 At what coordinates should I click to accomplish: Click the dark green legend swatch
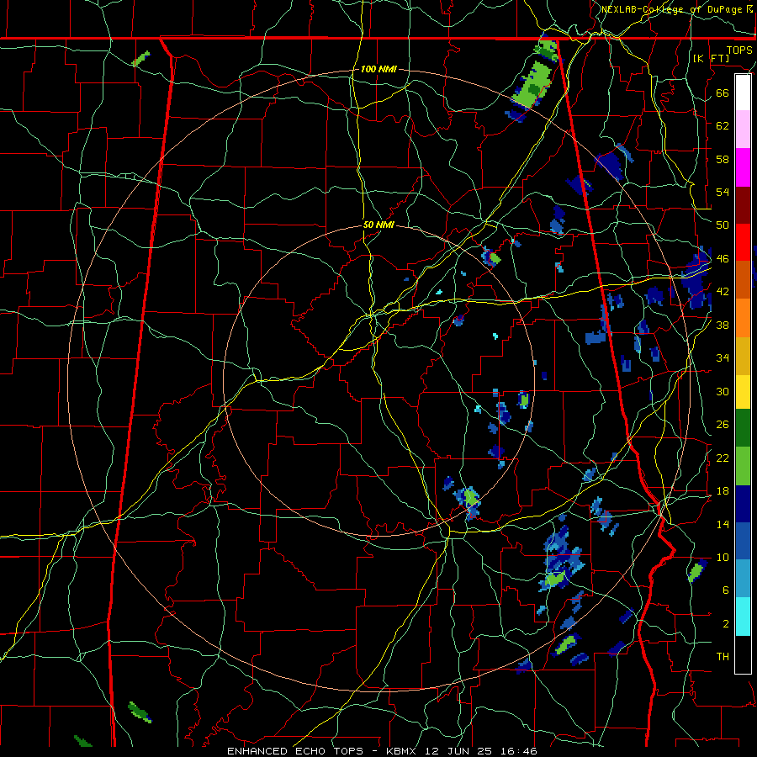(x=743, y=428)
